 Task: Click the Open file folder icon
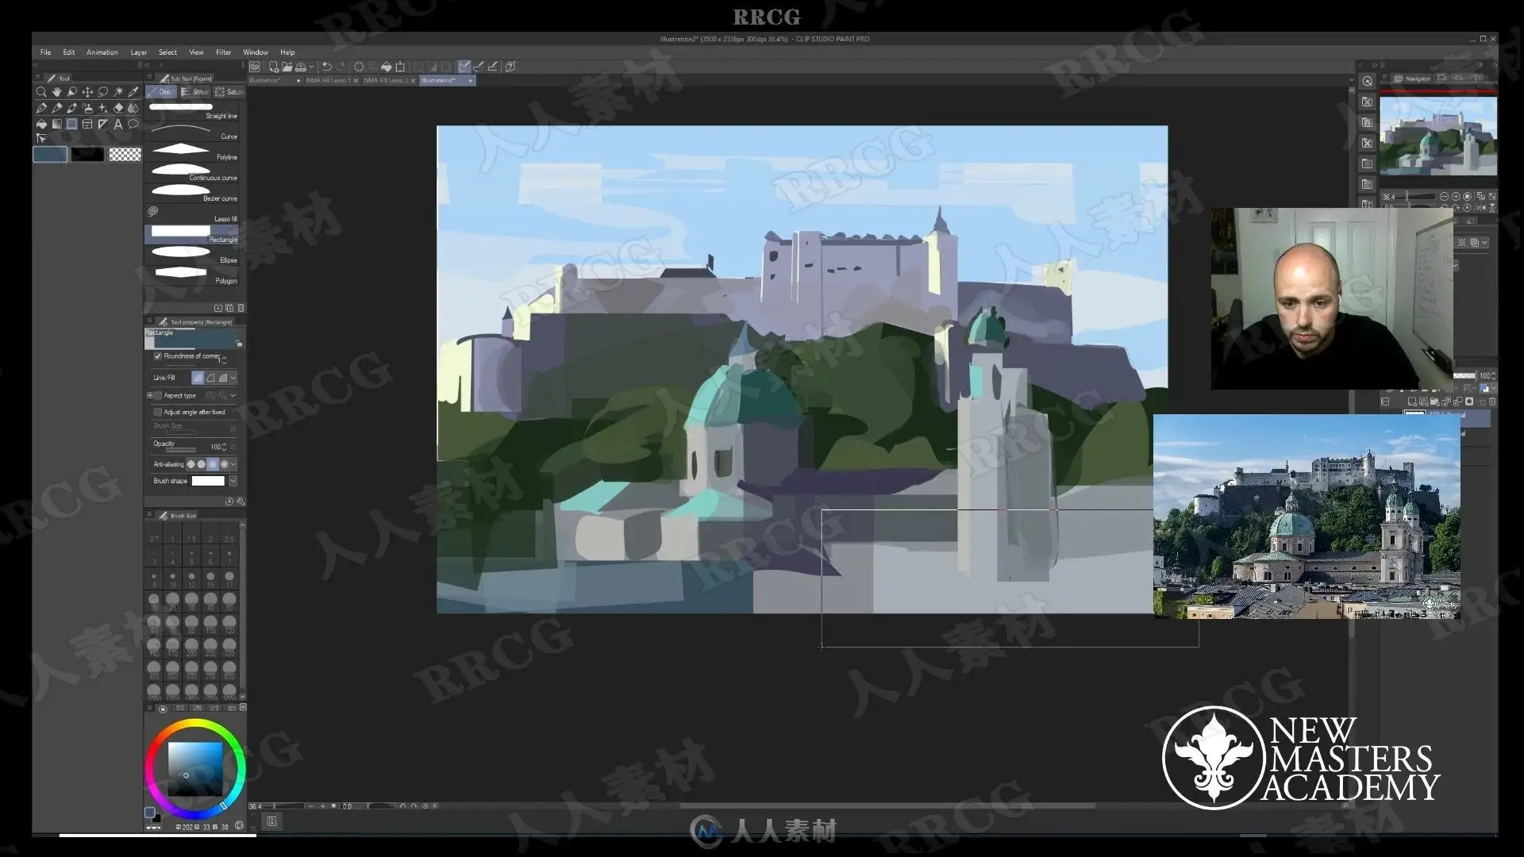[x=287, y=67]
